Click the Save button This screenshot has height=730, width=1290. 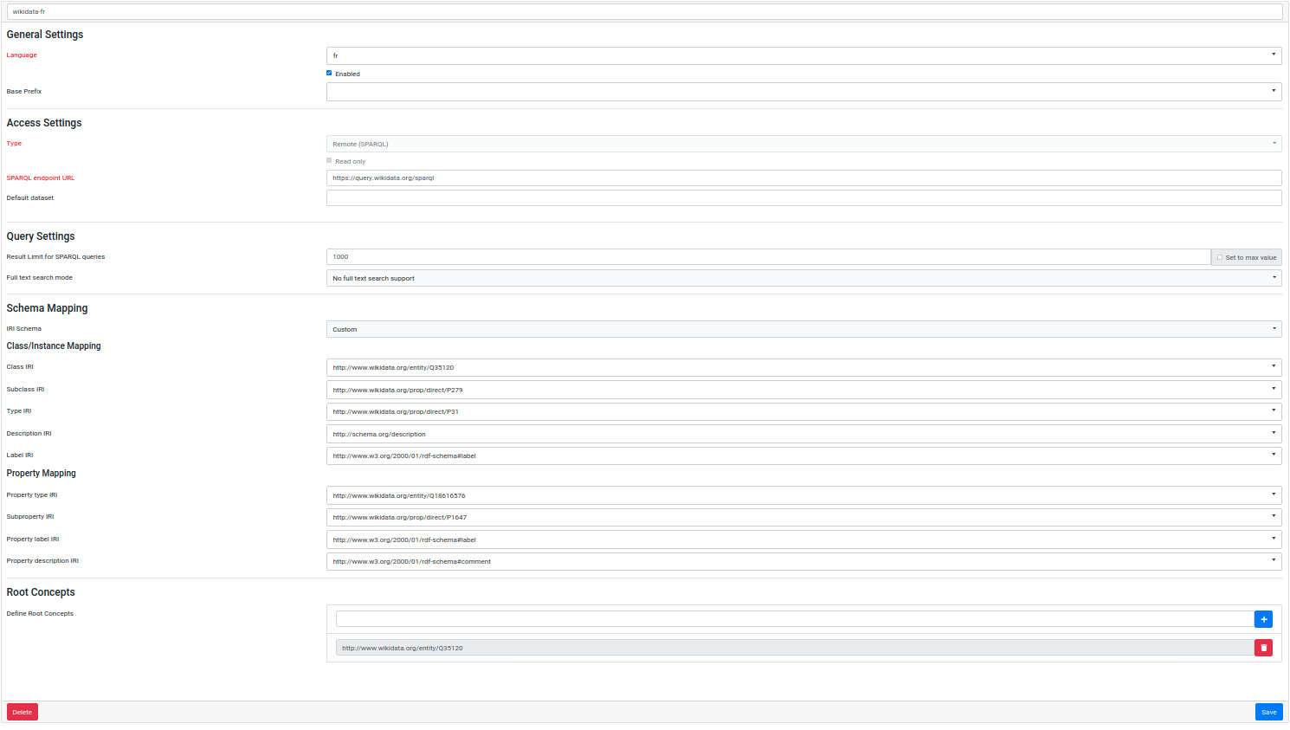(x=1267, y=711)
